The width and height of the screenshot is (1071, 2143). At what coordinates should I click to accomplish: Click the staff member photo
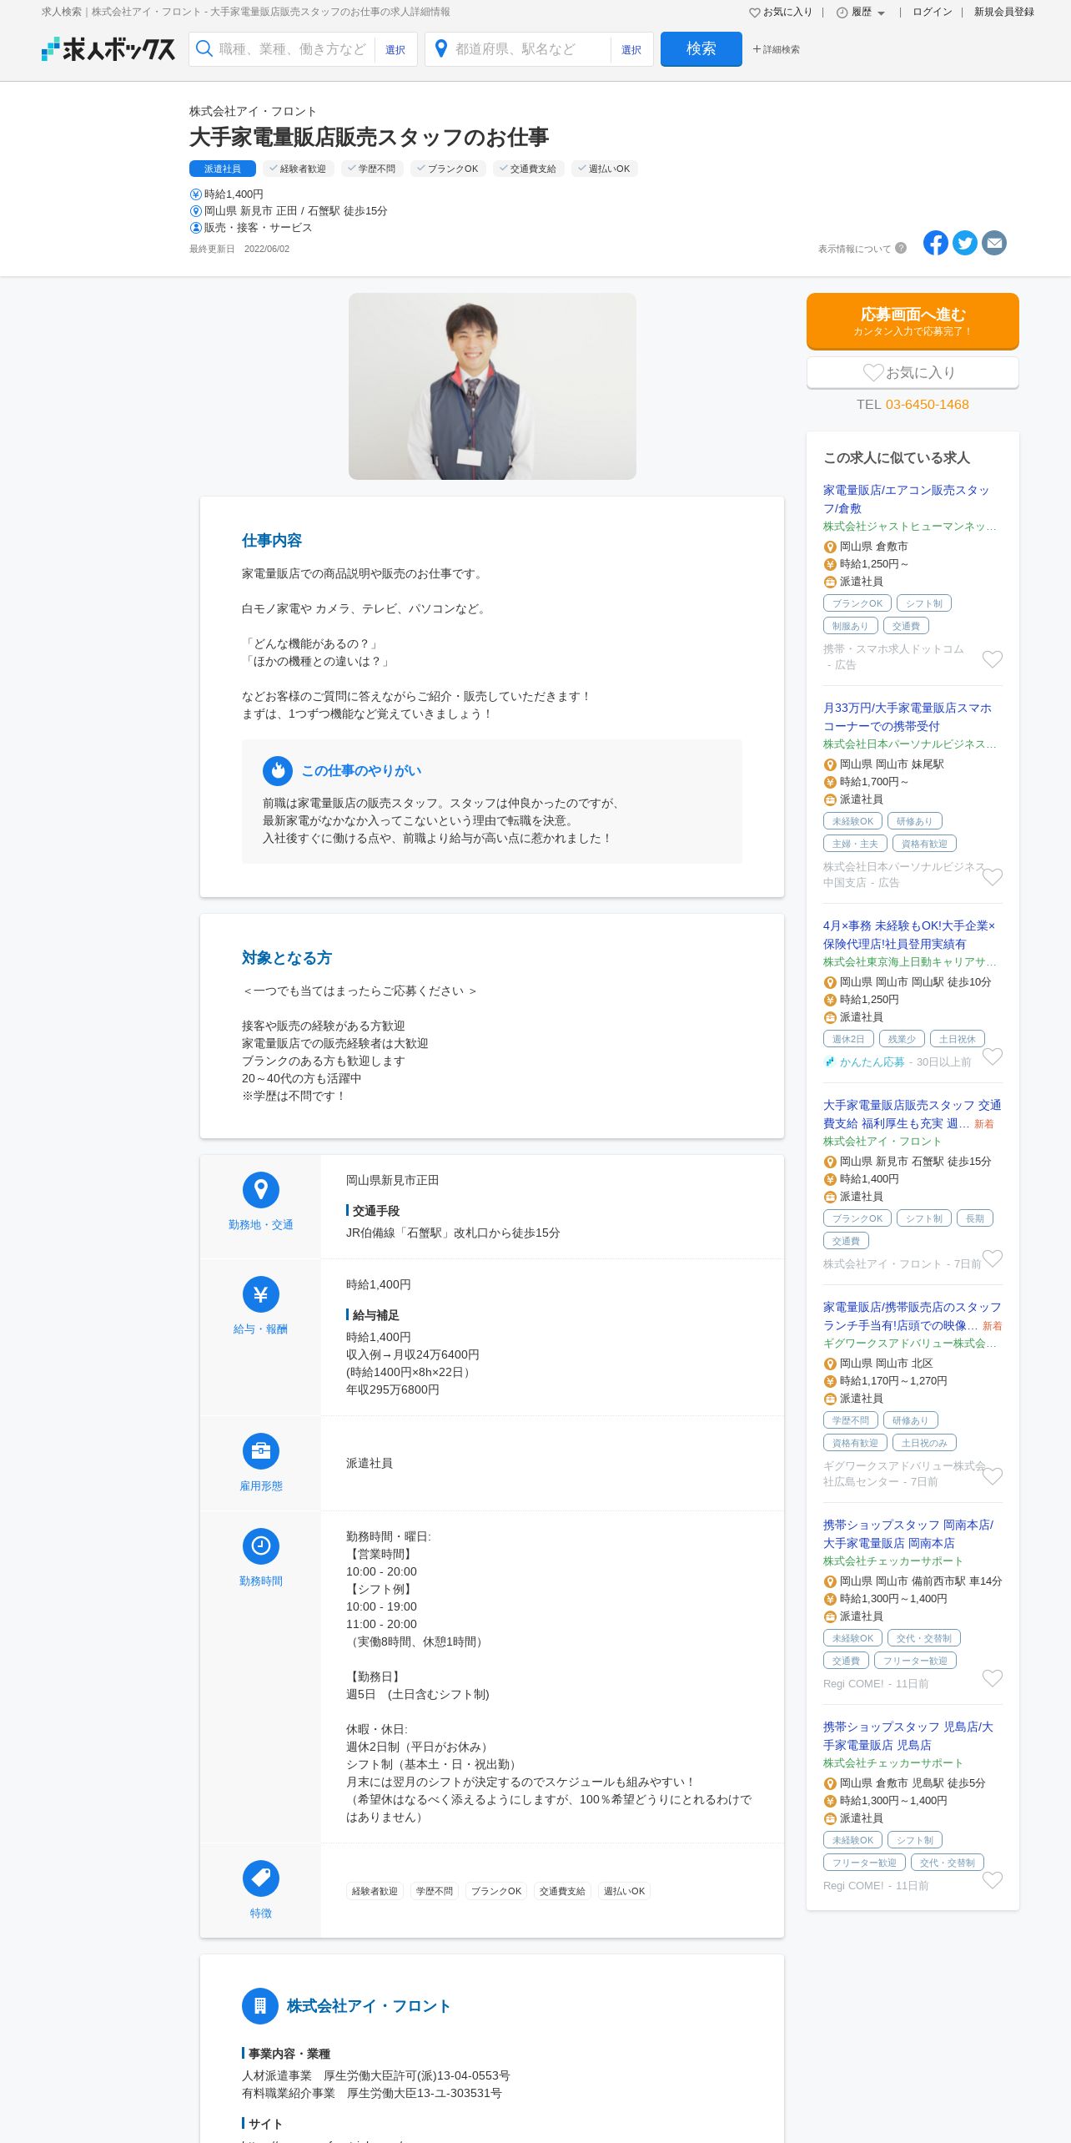pyautogui.click(x=492, y=386)
